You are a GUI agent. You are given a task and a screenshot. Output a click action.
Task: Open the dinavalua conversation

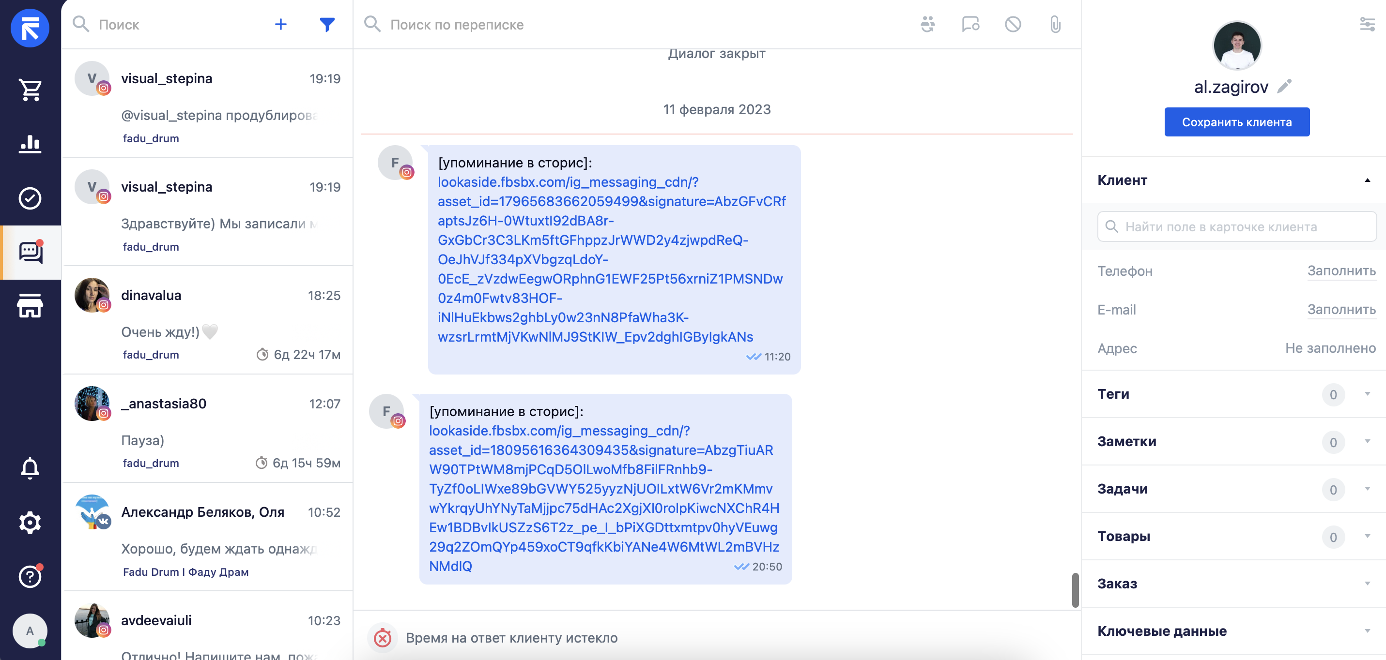tap(208, 320)
